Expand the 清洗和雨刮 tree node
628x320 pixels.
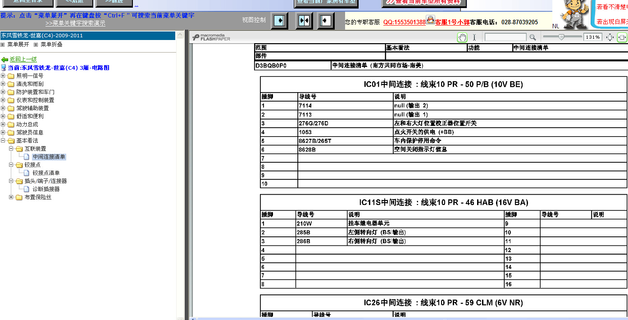3,84
